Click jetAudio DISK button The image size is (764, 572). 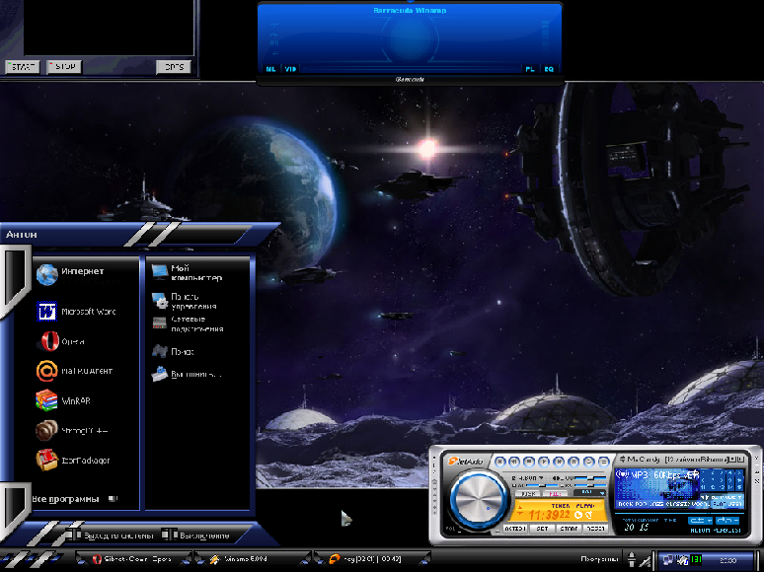[x=527, y=493]
